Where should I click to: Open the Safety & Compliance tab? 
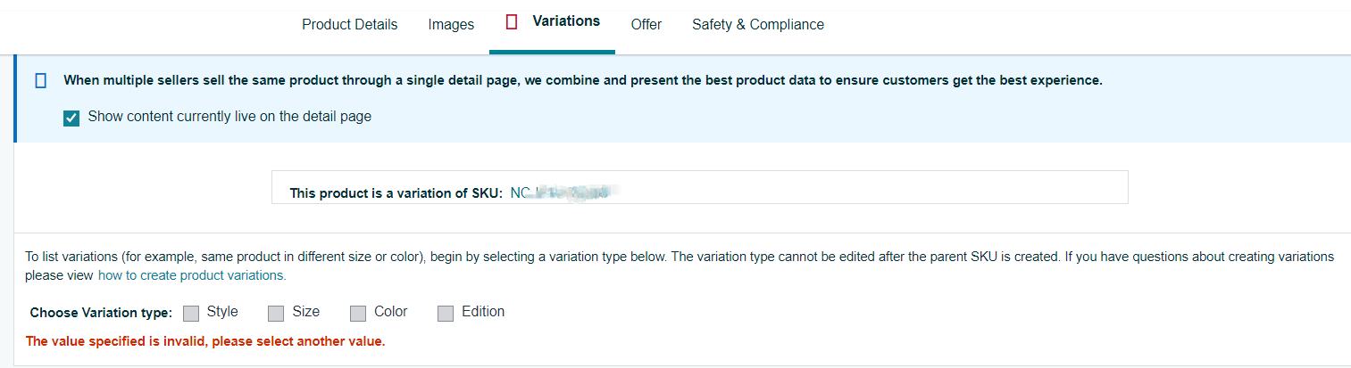tap(758, 25)
